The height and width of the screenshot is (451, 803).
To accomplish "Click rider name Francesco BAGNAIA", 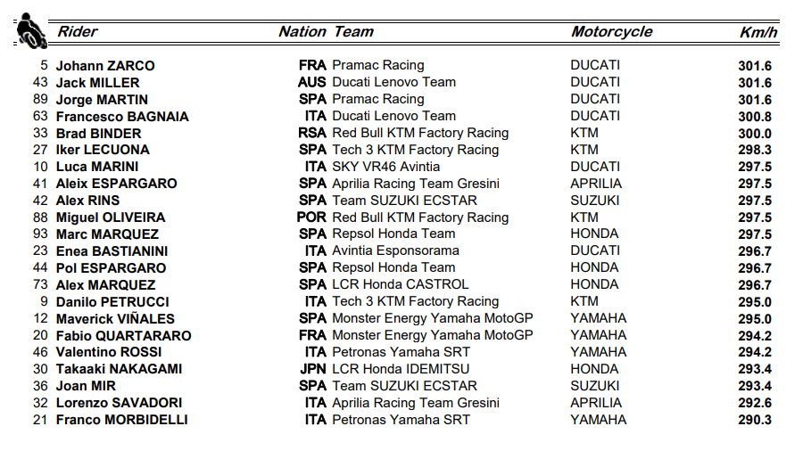I will 122,117.
